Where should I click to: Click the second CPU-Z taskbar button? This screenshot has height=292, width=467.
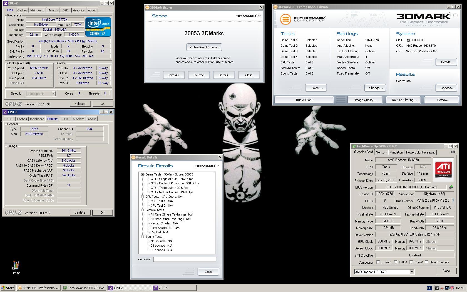click(x=174, y=288)
